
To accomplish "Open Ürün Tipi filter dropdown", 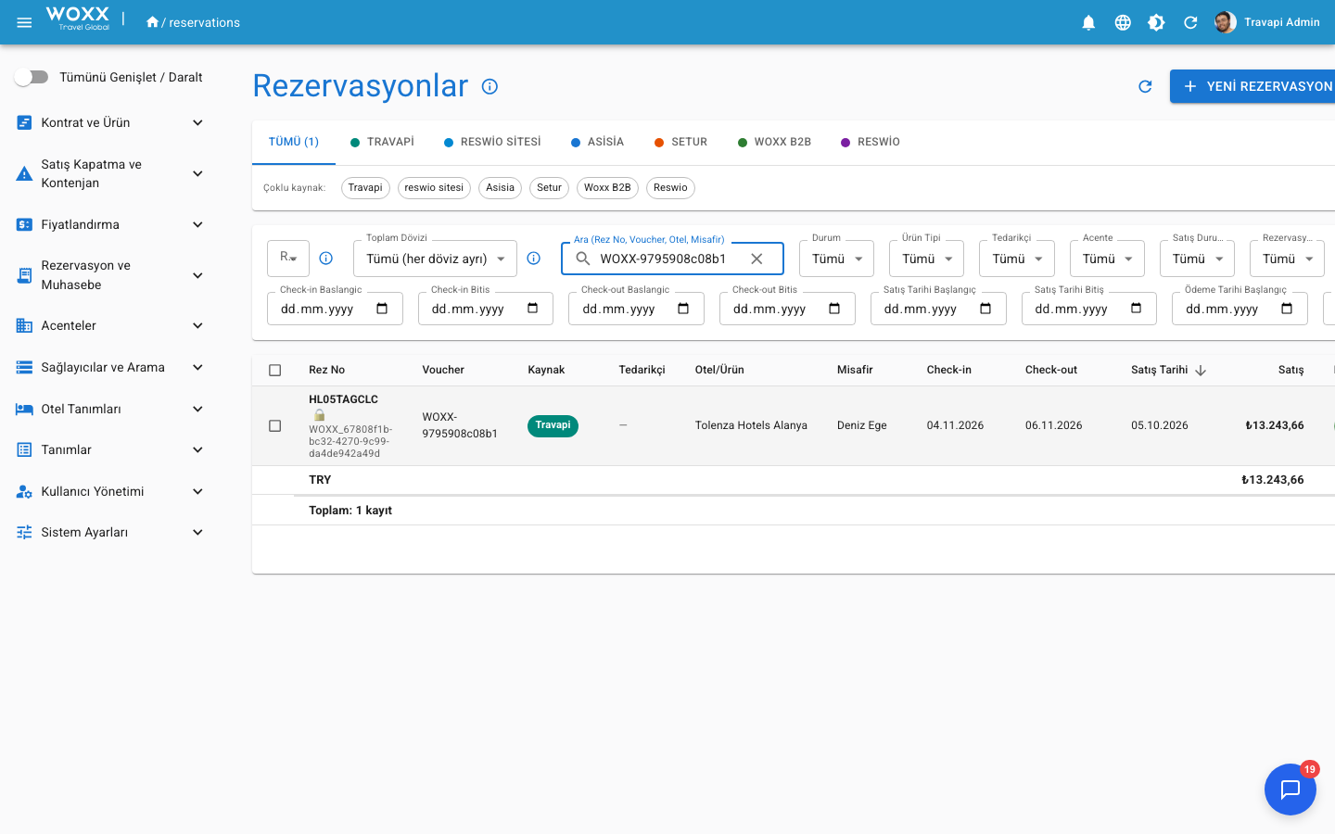I will [x=926, y=259].
